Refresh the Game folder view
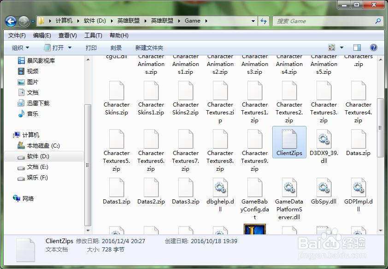388x269 pixels. [x=264, y=21]
